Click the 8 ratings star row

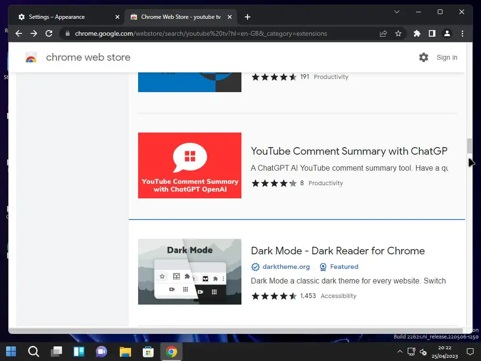coord(274,183)
